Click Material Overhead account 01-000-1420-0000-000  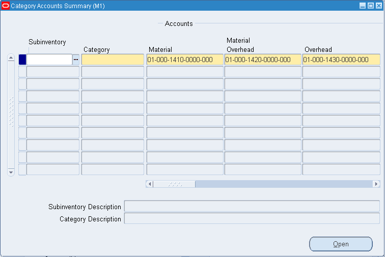tap(263, 60)
